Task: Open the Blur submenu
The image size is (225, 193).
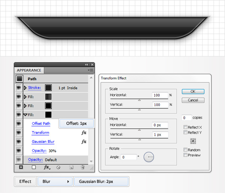Action: 55,181
